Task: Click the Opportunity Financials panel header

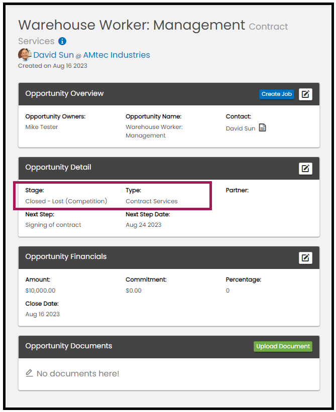Action: click(x=66, y=257)
